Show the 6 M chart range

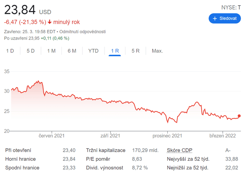pos(72,51)
